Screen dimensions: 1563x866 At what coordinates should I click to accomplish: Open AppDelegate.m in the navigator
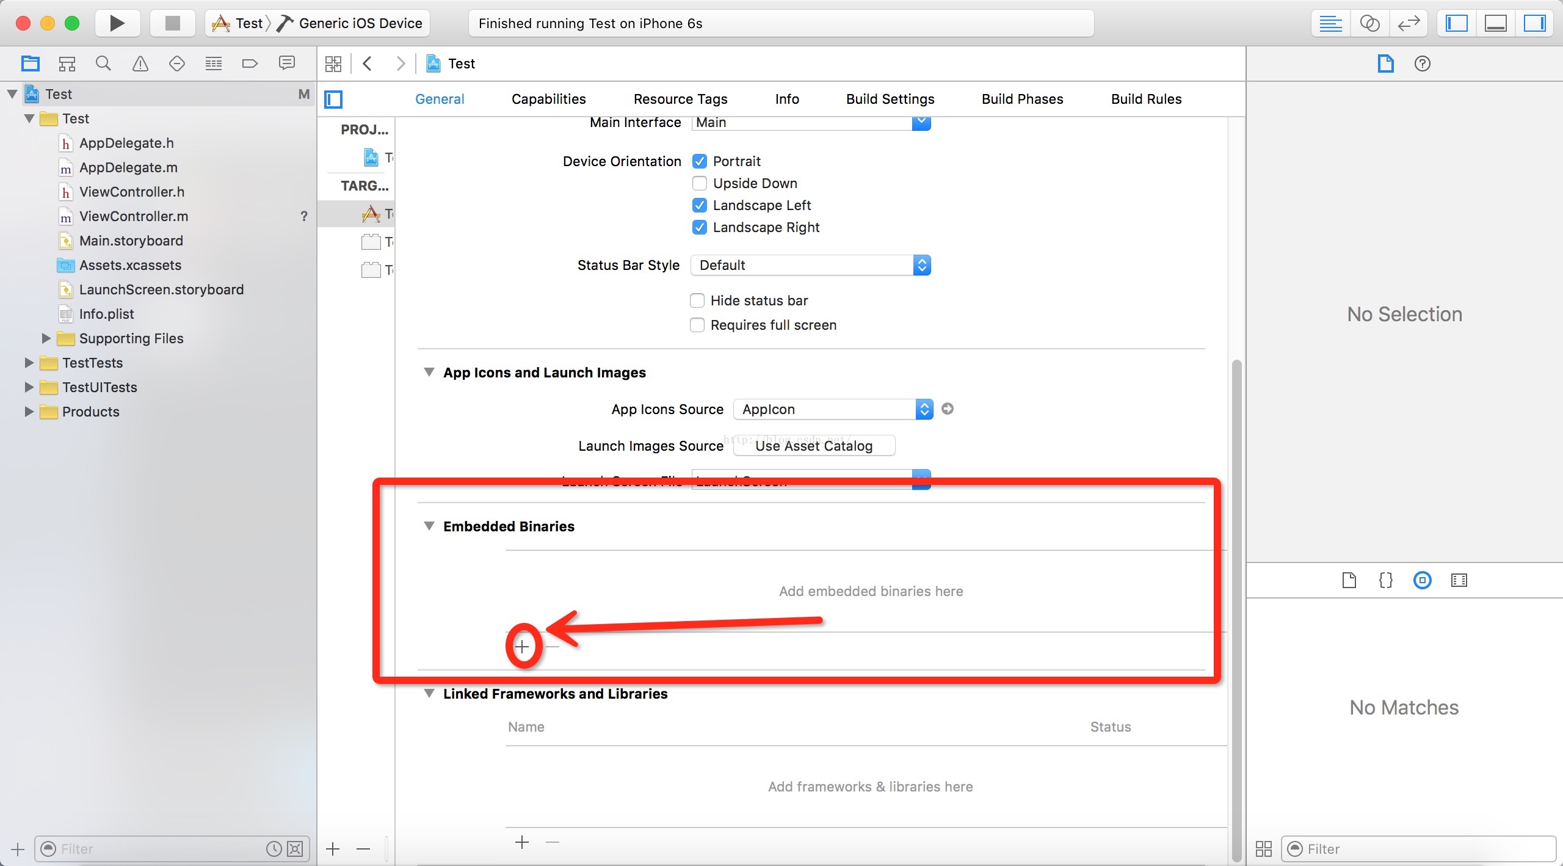128,167
